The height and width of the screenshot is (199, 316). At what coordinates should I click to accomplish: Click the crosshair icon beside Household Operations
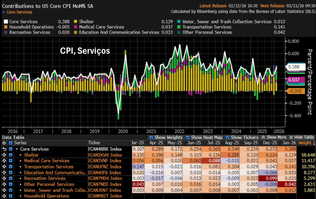[4, 196]
